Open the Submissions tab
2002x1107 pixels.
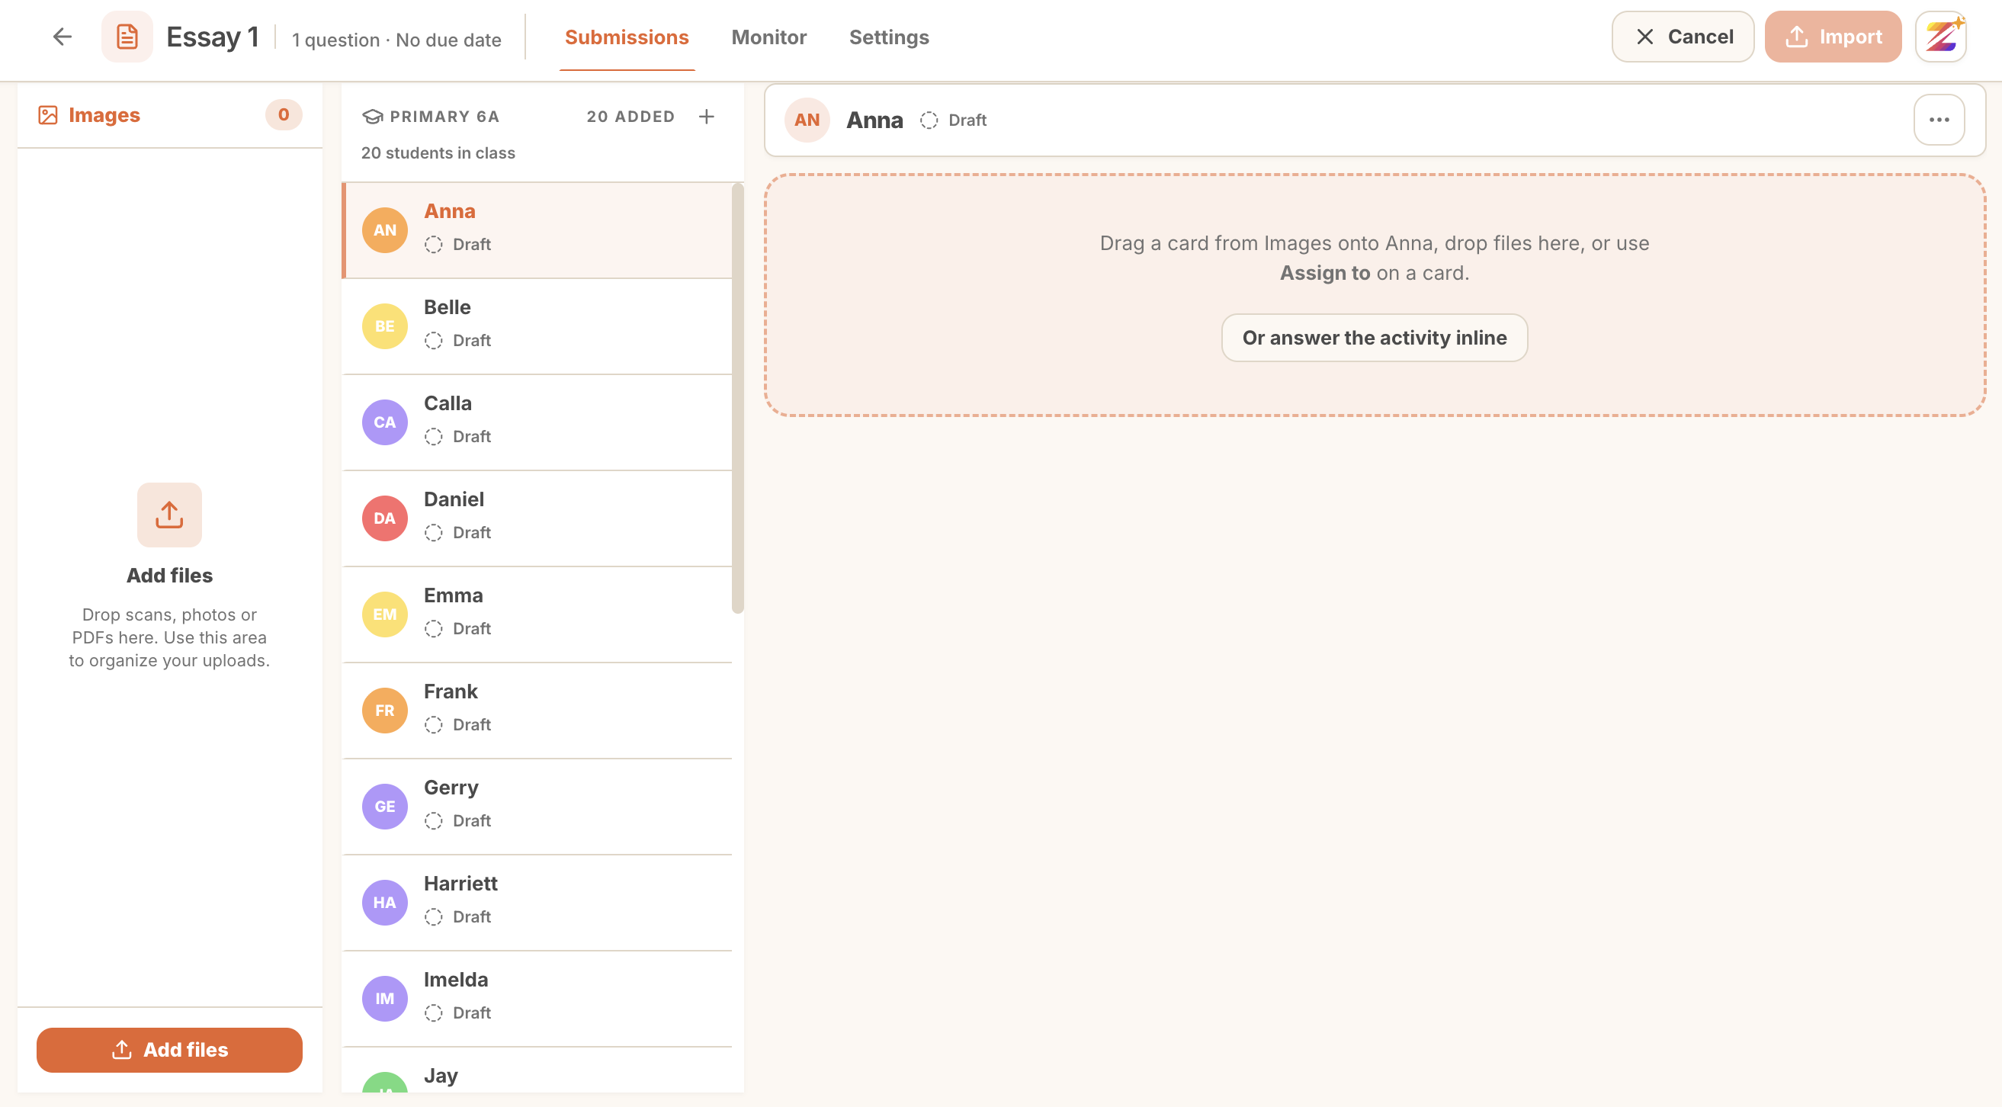point(627,37)
